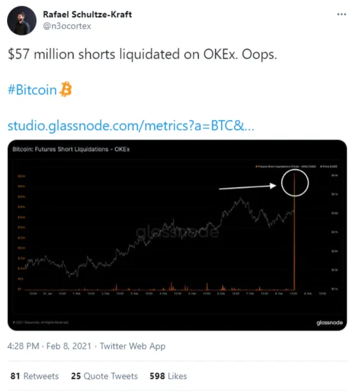Image resolution: width=355 pixels, height=391 pixels.
Task: Open the @n3ocortex handle
Action: coord(67,26)
